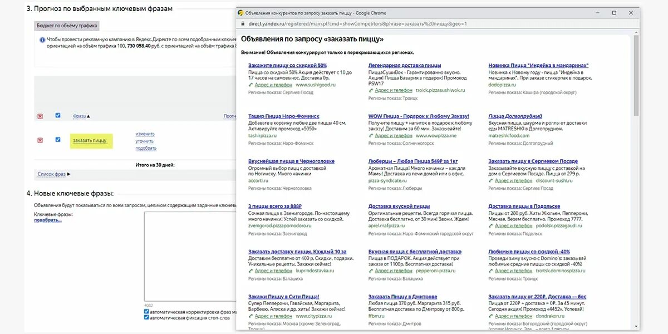Open ad 'Закажи Пиццу в Сити Пицца!'

tap(283, 297)
